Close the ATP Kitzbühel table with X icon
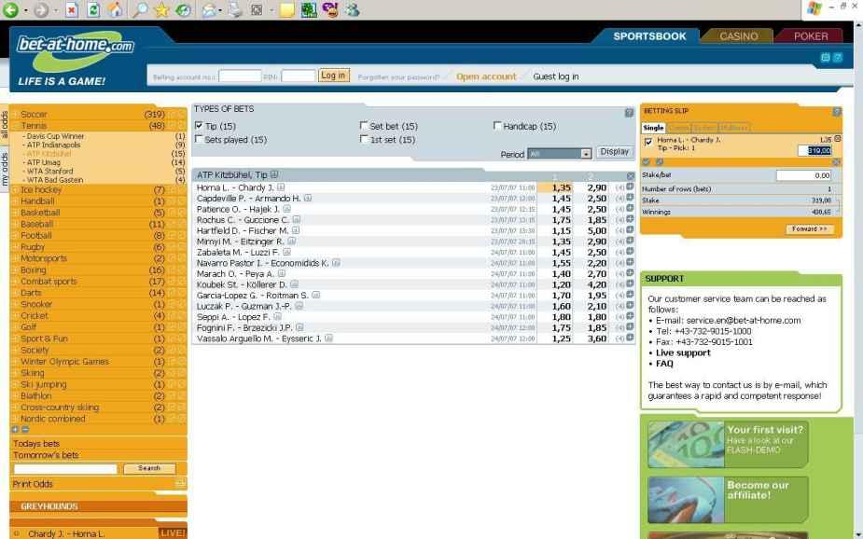Viewport: 863px width, 539px height. pyautogui.click(x=630, y=175)
